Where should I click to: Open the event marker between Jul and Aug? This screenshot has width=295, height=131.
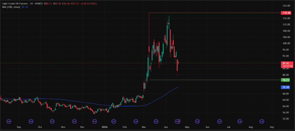240,121
